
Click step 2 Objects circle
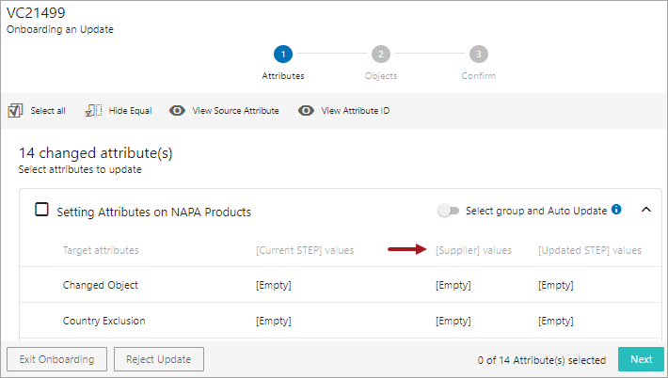point(381,54)
